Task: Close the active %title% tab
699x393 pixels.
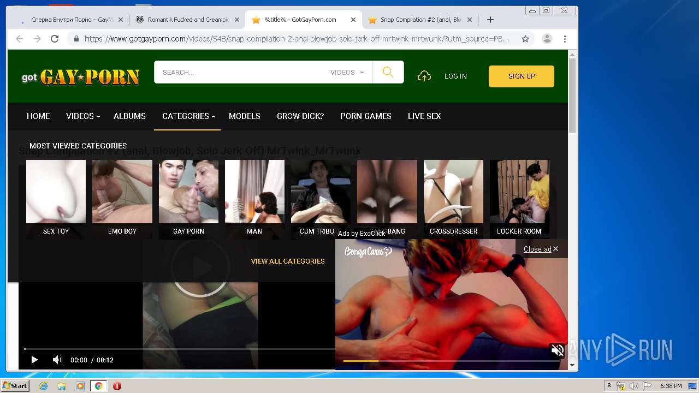Action: coord(353,20)
